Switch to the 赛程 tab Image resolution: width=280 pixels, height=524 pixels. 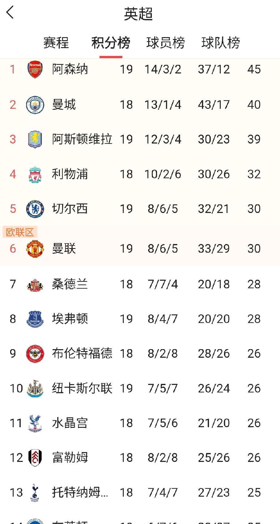[56, 43]
